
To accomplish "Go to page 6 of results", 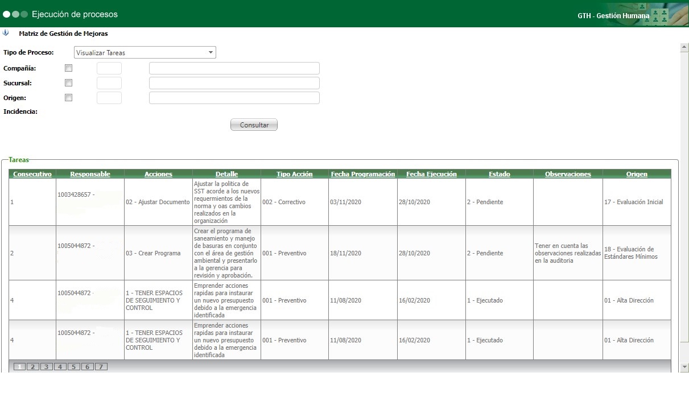I will (x=87, y=367).
